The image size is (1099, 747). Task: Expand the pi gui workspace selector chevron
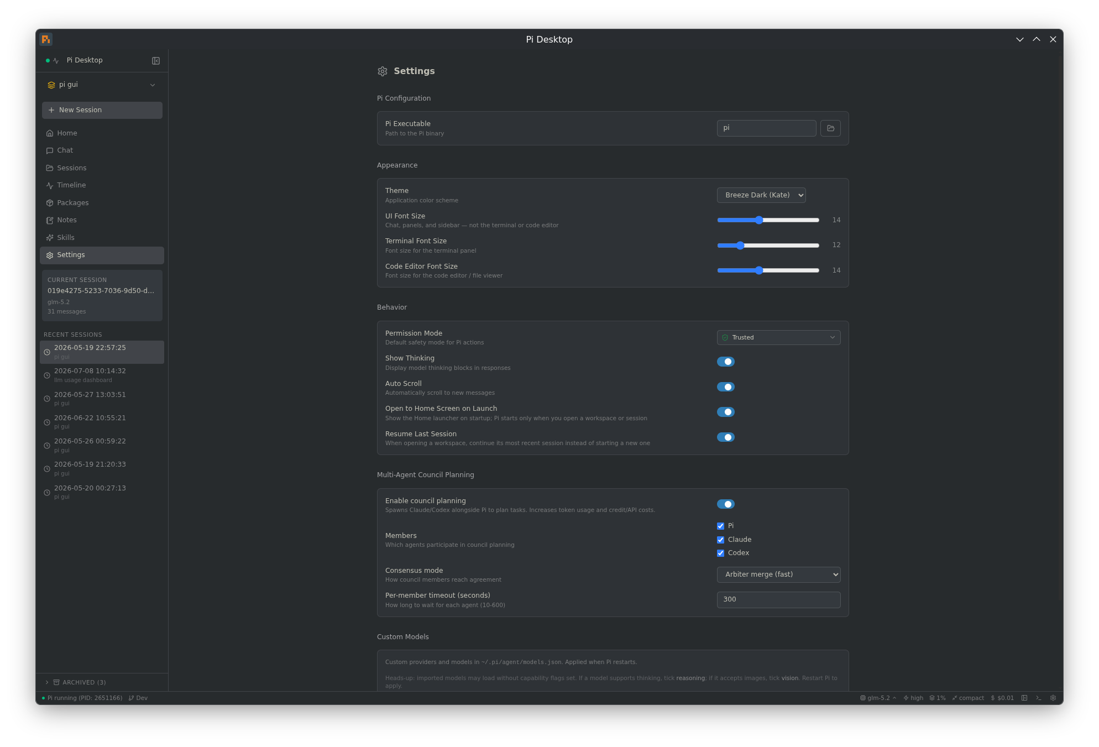153,85
